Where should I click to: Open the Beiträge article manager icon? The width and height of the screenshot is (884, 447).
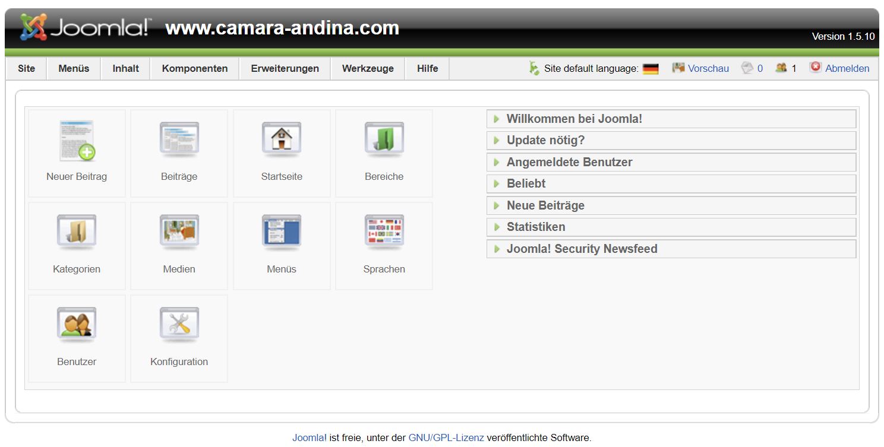pos(179,140)
